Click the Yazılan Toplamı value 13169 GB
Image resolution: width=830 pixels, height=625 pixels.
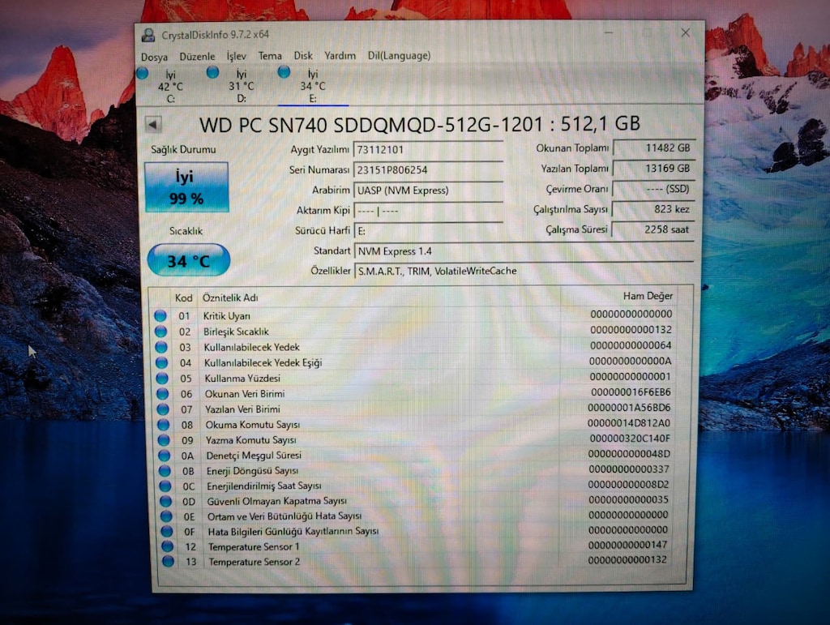[x=653, y=169]
